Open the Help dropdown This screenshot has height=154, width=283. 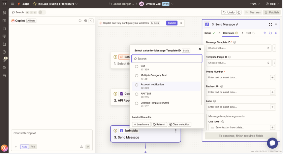[272, 4]
